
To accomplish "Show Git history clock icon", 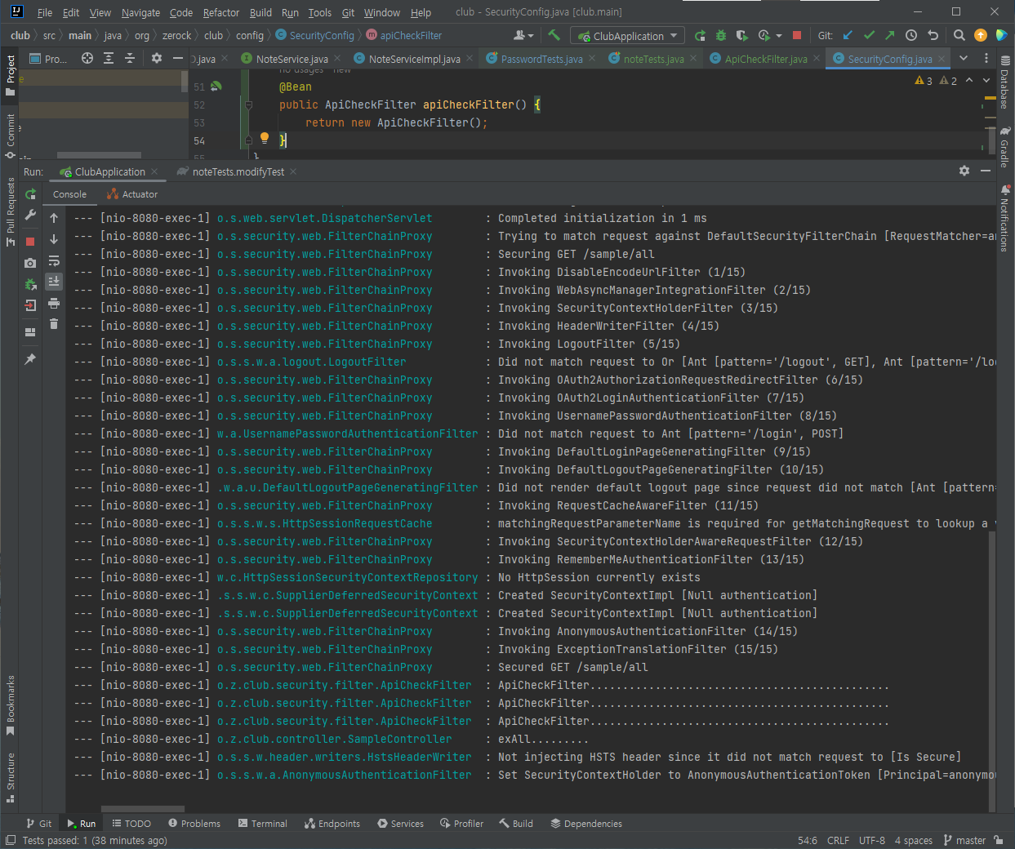I will pos(911,35).
